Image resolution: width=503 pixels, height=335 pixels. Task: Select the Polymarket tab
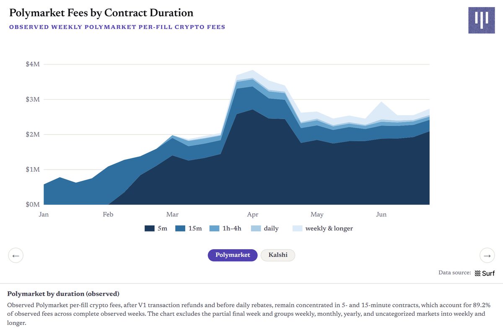tap(233, 255)
